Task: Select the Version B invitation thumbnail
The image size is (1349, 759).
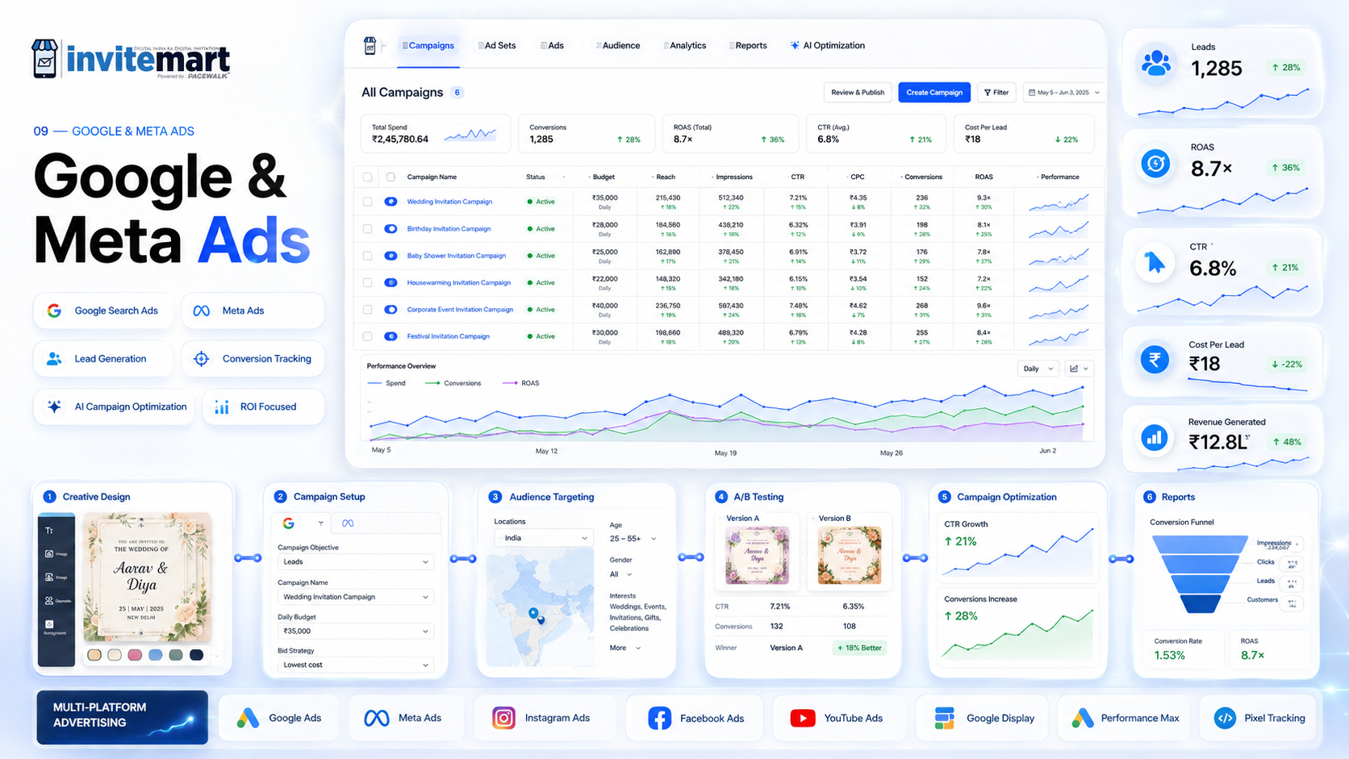Action: (849, 555)
